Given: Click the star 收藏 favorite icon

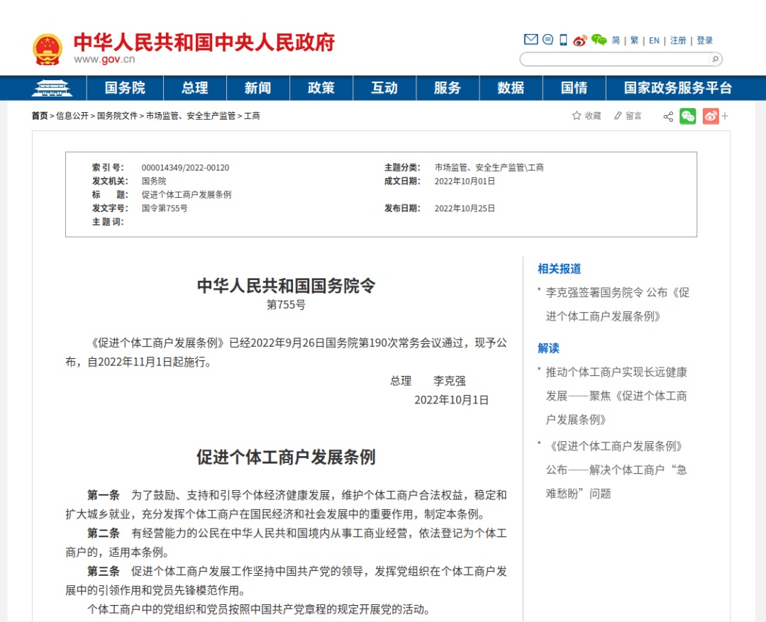Looking at the screenshot, I should [x=577, y=116].
